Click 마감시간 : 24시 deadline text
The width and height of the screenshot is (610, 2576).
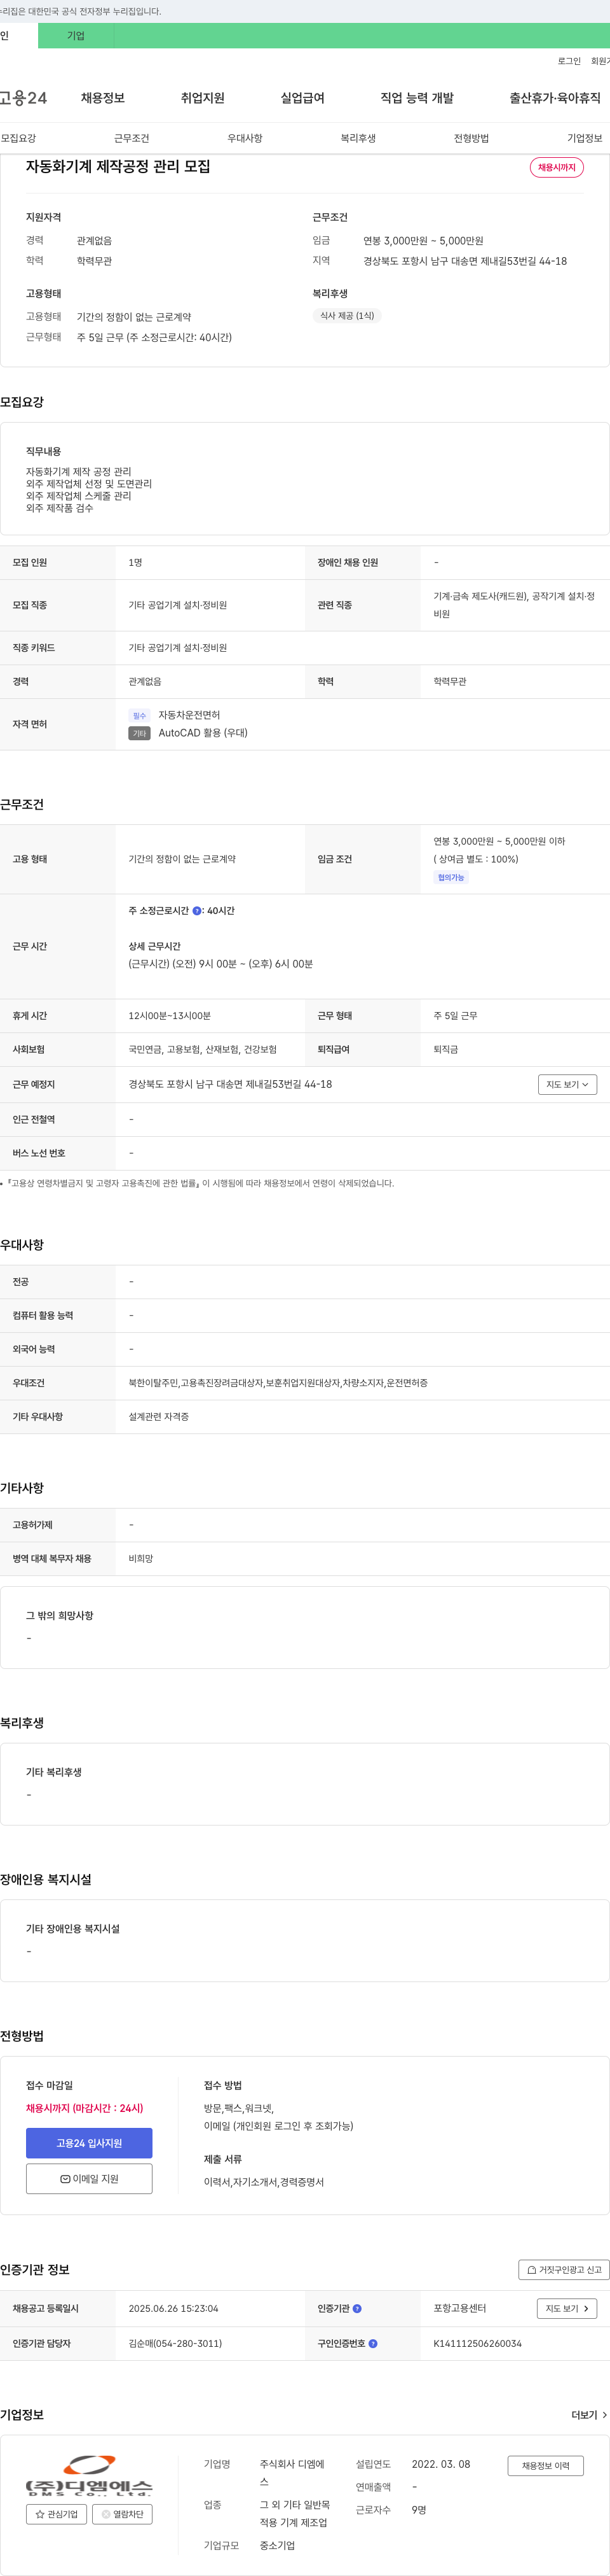pyautogui.click(x=108, y=2108)
